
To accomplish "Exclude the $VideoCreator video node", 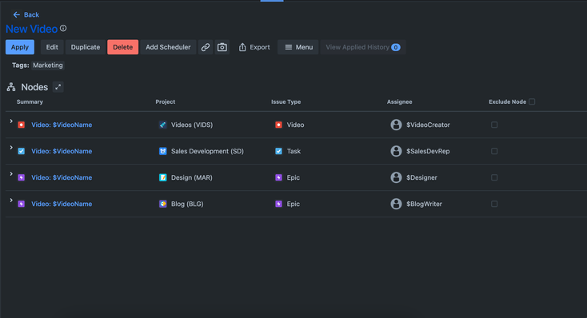I will pos(494,125).
